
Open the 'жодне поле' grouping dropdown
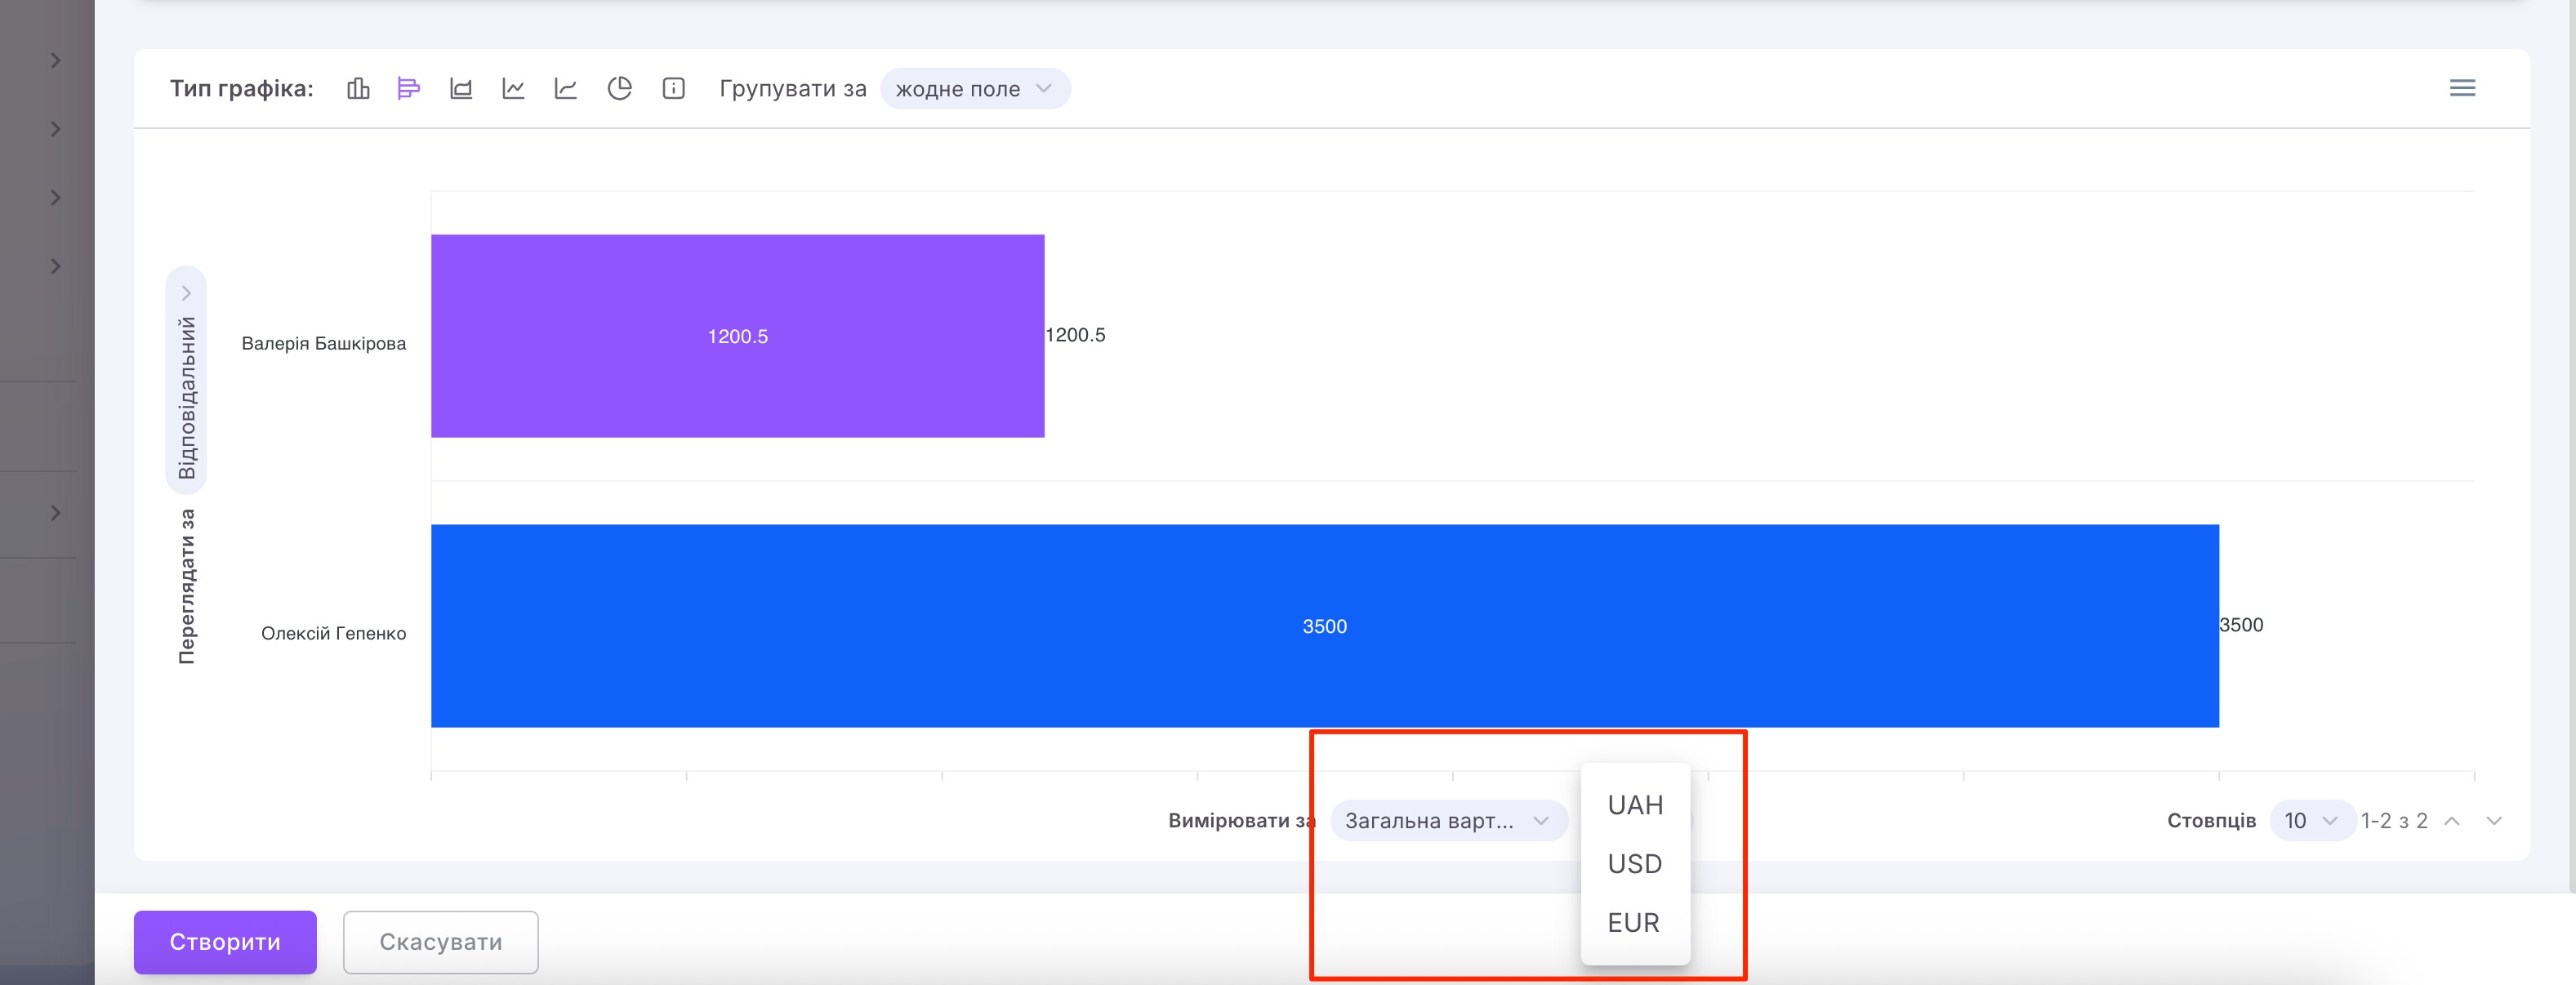click(974, 89)
